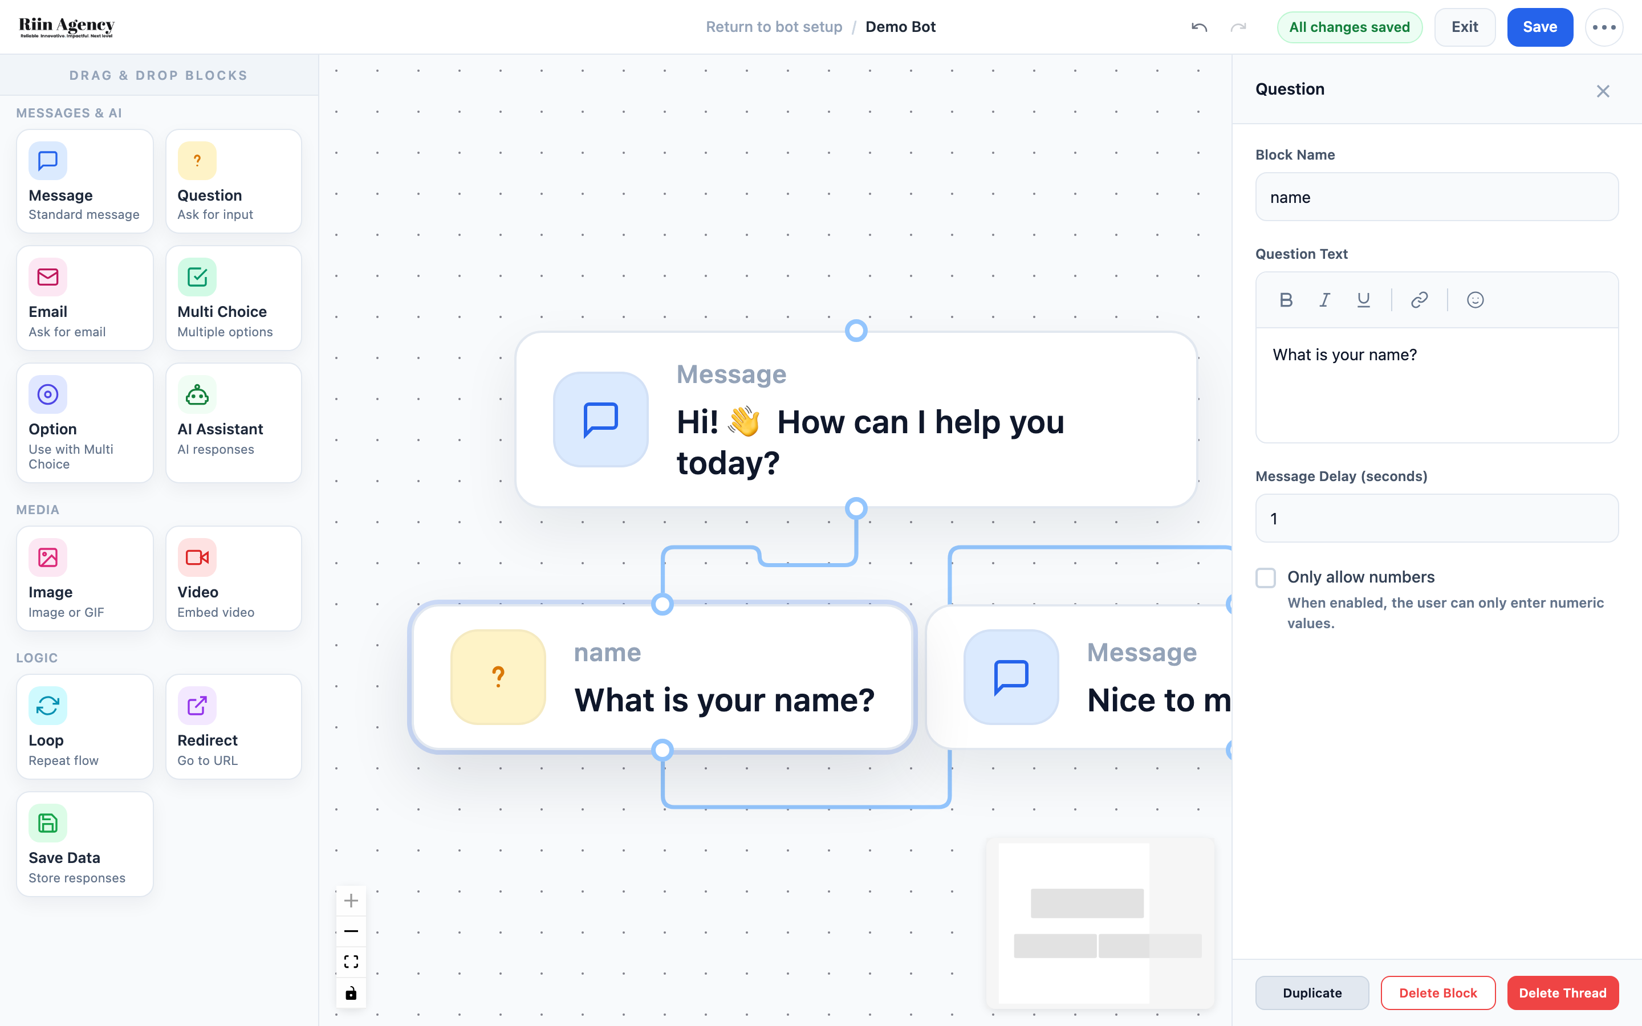
Task: Redo the last change
Action: [x=1238, y=27]
